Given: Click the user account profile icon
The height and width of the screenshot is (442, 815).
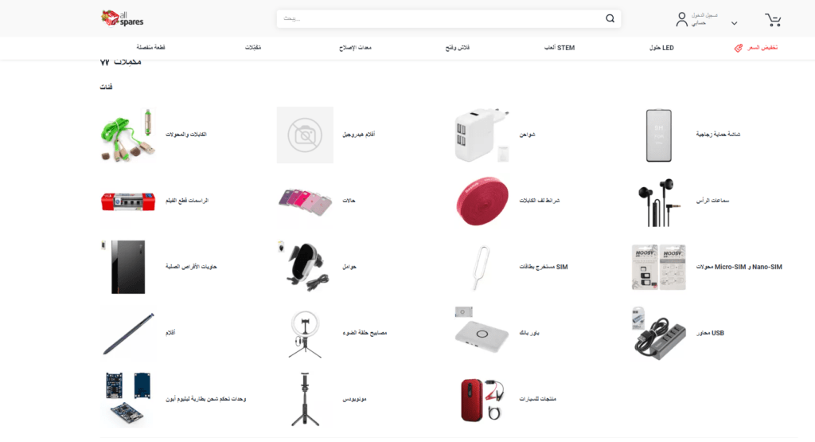Looking at the screenshot, I should 681,20.
